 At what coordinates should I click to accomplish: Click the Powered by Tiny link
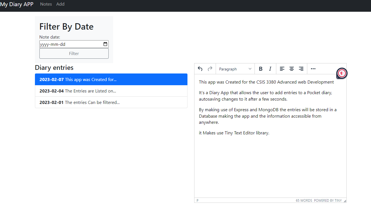tap(328, 201)
